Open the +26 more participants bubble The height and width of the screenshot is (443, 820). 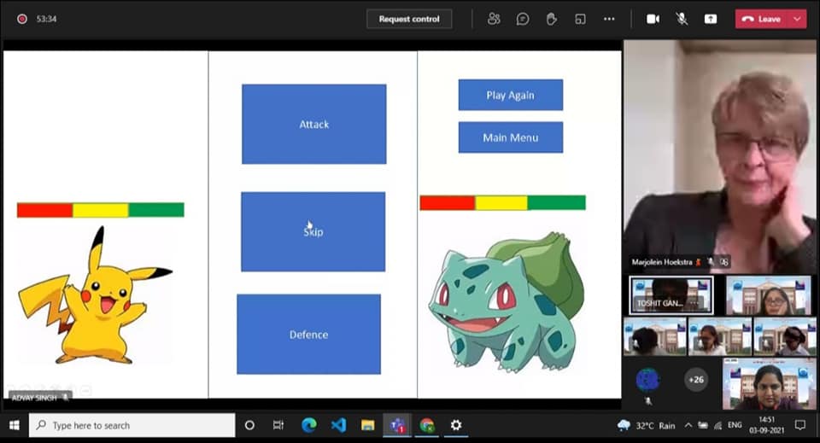(695, 380)
